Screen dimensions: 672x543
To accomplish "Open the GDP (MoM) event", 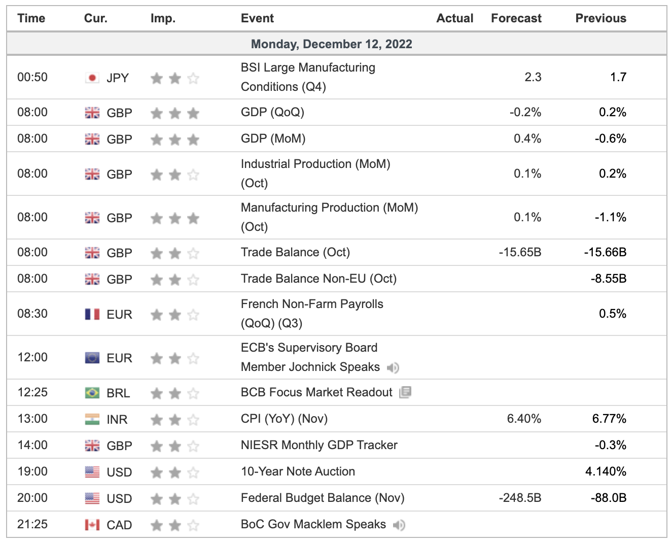I will pos(273,139).
